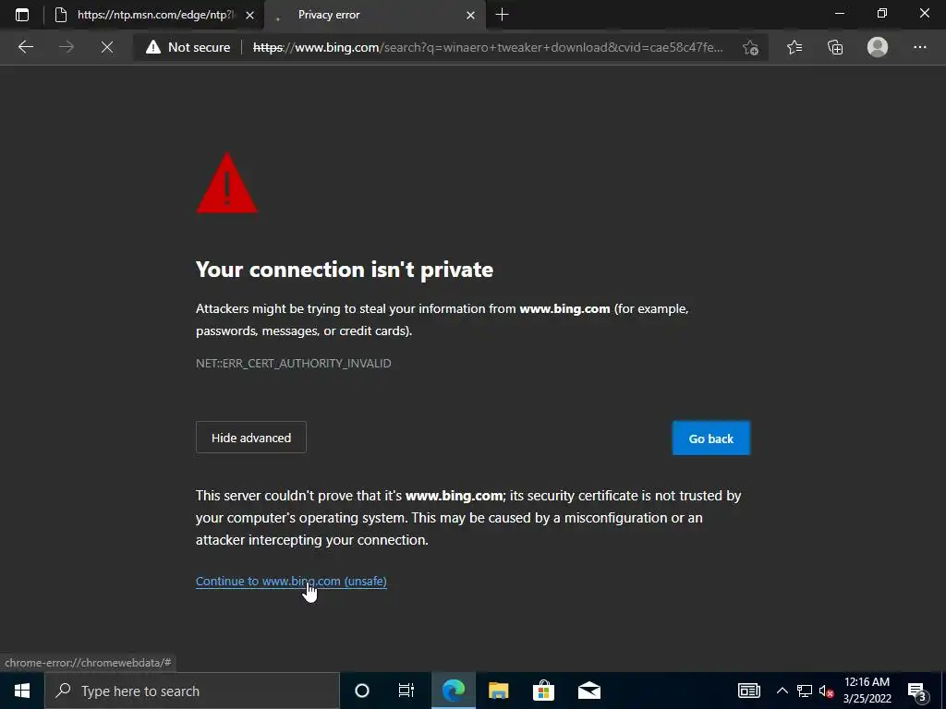Screen dimensions: 946x709
Task: Click NET::ERR_CERT_AUTHORITY_INVALID error code
Action: (x=293, y=363)
